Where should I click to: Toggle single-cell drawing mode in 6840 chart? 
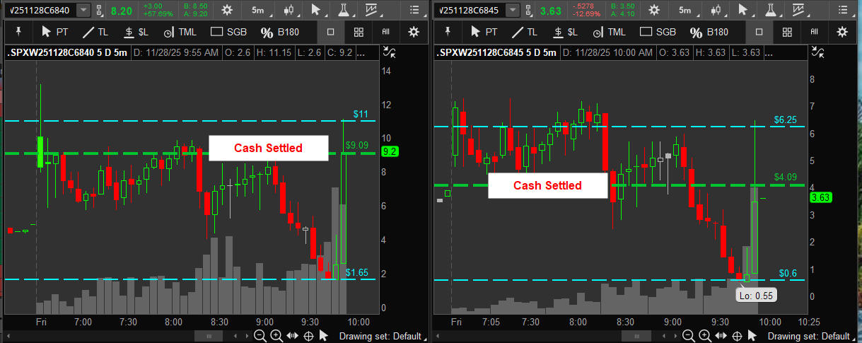tap(330, 32)
